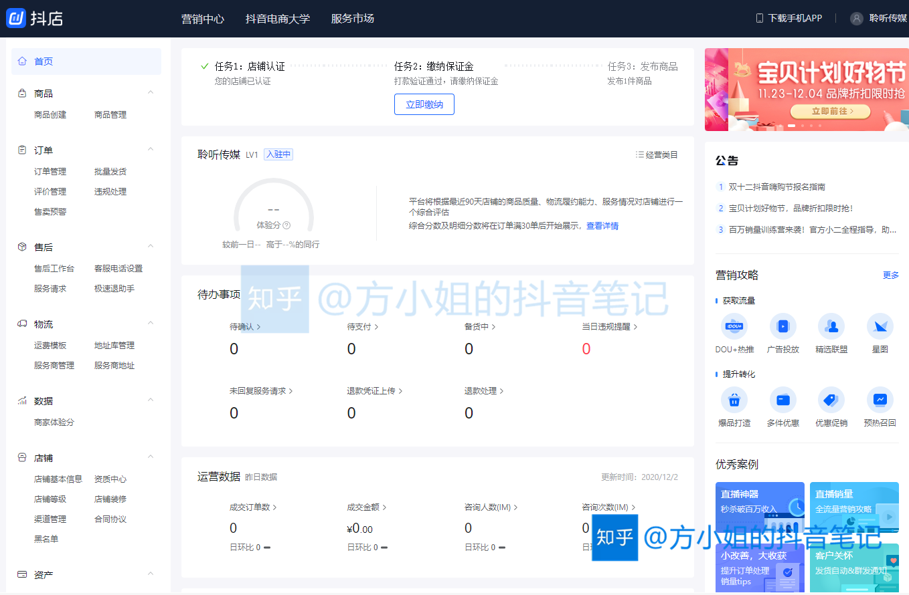Open announcement 双十二抖音嗨购节报名指南
Image resolution: width=909 pixels, height=595 pixels.
[x=777, y=187]
